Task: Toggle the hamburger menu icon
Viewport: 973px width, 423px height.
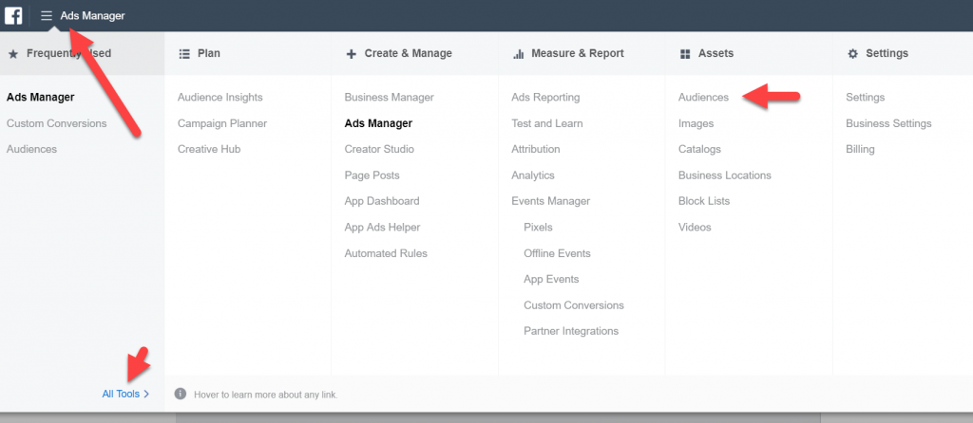Action: pos(46,15)
